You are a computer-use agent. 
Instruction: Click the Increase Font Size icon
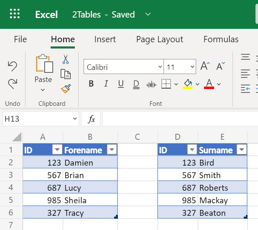(x=205, y=66)
